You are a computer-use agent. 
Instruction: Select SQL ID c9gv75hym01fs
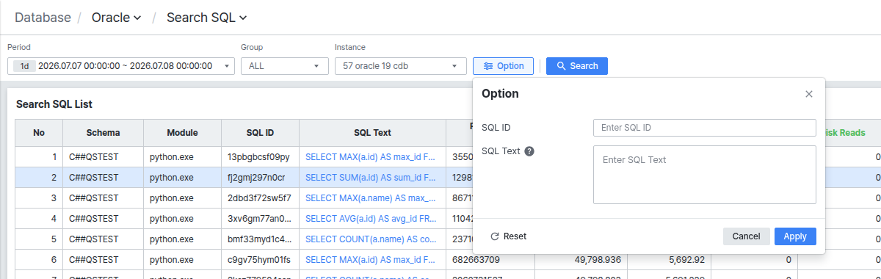259,260
